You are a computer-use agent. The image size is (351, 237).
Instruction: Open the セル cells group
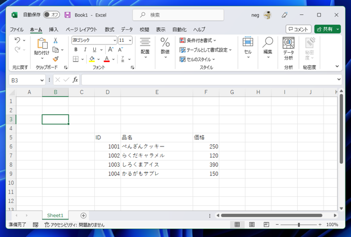point(248,48)
